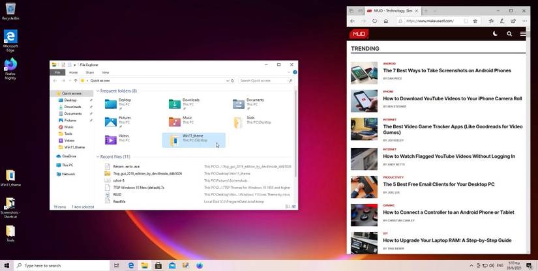Switch to details view in File Explorer
This screenshot has height=271, width=538.
pos(288,207)
